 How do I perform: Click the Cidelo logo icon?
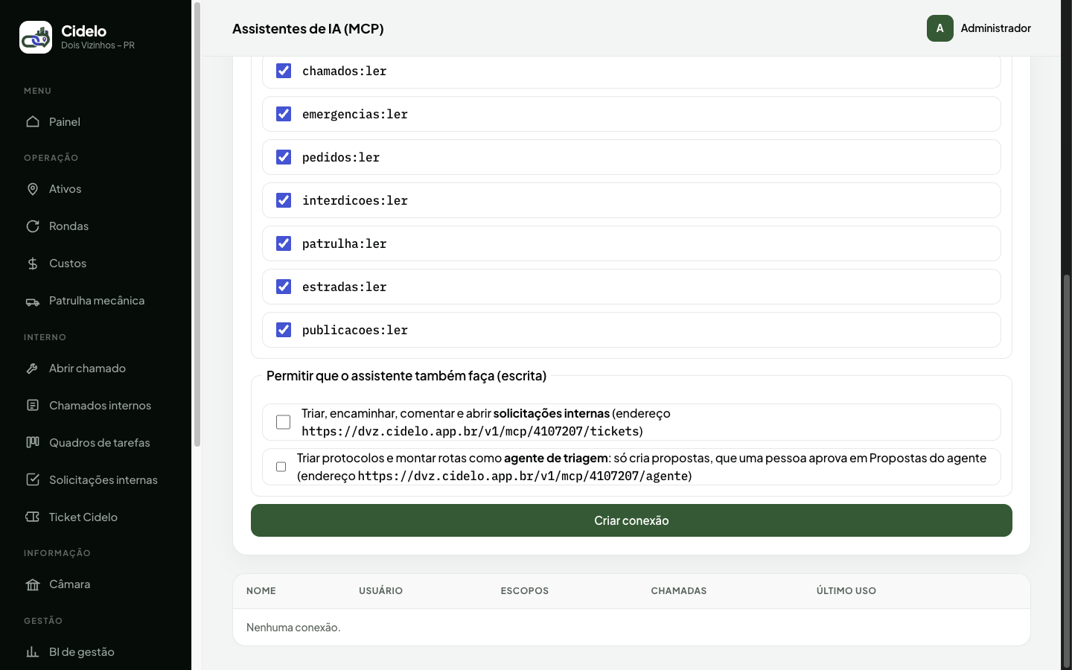pyautogui.click(x=36, y=37)
